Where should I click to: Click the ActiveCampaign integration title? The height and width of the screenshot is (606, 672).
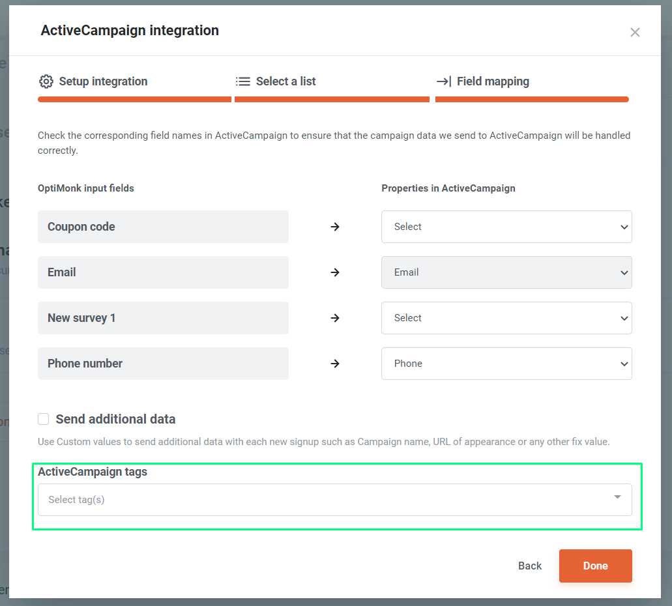[130, 31]
